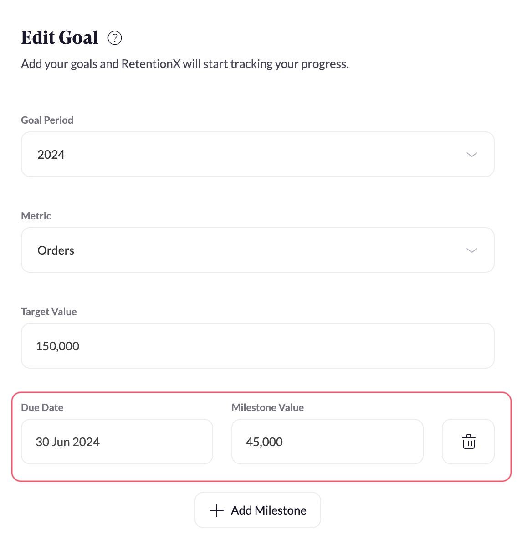Screen dimensions: 522x552
Task: Select the 2024 value text
Action: click(51, 155)
